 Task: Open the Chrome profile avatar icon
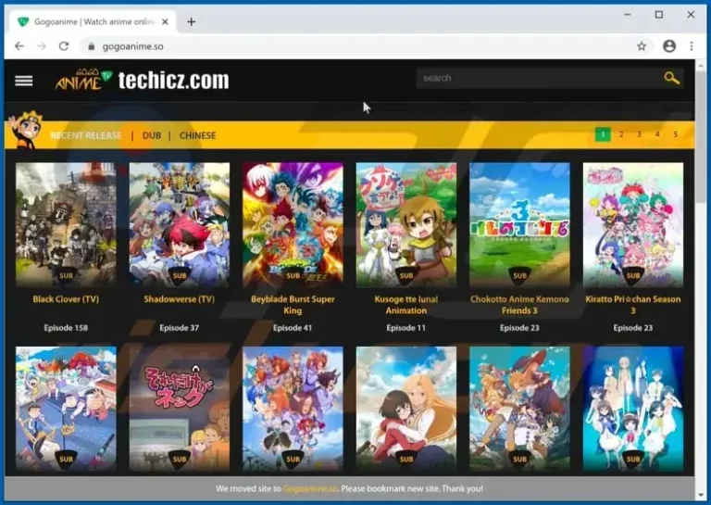click(x=669, y=46)
